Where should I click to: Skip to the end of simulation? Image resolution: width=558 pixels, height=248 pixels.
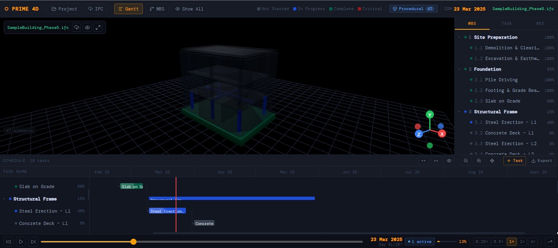33,241
